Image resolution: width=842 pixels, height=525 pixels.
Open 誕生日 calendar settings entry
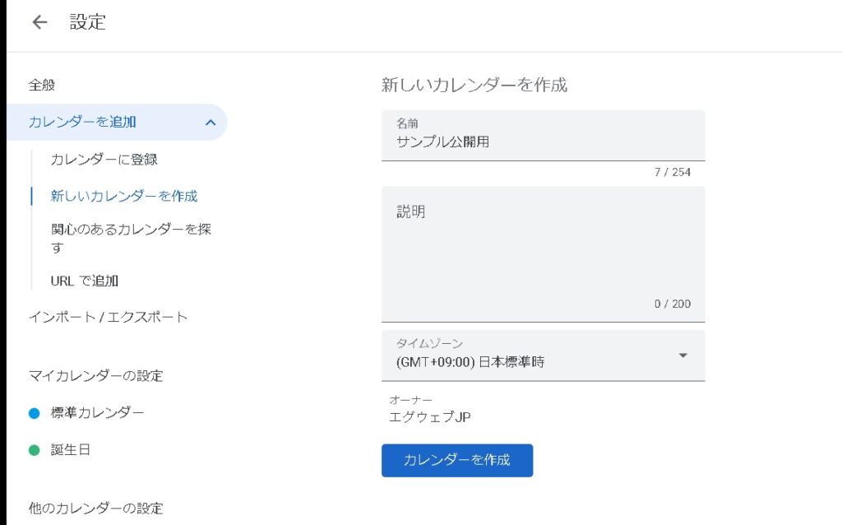tap(71, 450)
